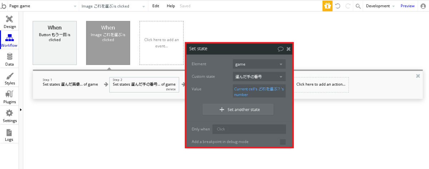Open the Styles tab in sidebar
Image resolution: width=429 pixels, height=169 pixels.
pyautogui.click(x=10, y=78)
